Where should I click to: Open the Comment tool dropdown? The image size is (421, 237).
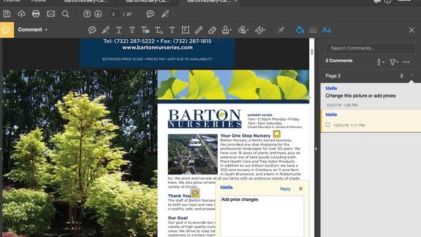tap(32, 30)
